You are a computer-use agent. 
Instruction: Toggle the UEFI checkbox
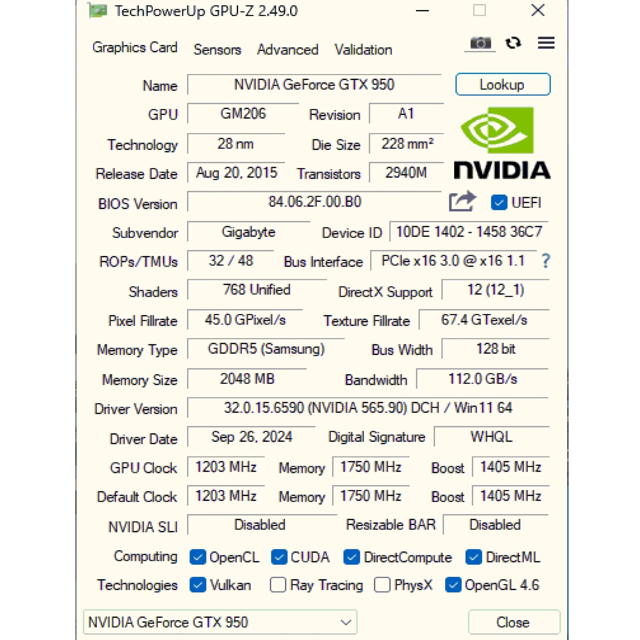click(499, 202)
